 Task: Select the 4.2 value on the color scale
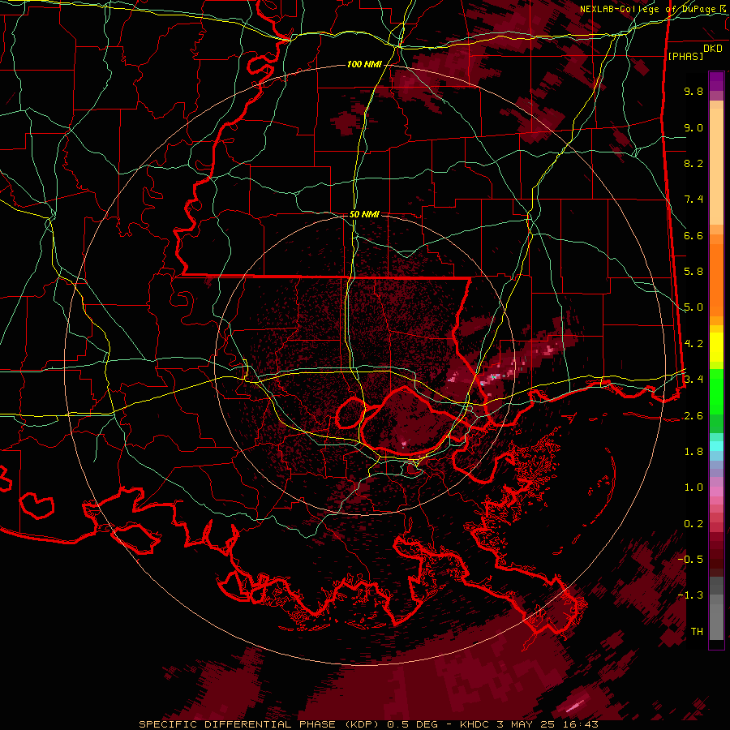click(693, 344)
